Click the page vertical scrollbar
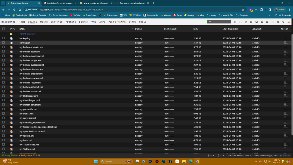Image resolution: width=293 pixels, height=165 pixels. pyautogui.click(x=292, y=84)
